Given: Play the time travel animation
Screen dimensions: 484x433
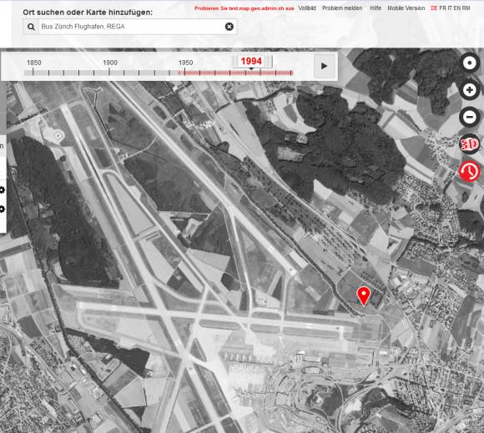Looking at the screenshot, I should pos(324,66).
